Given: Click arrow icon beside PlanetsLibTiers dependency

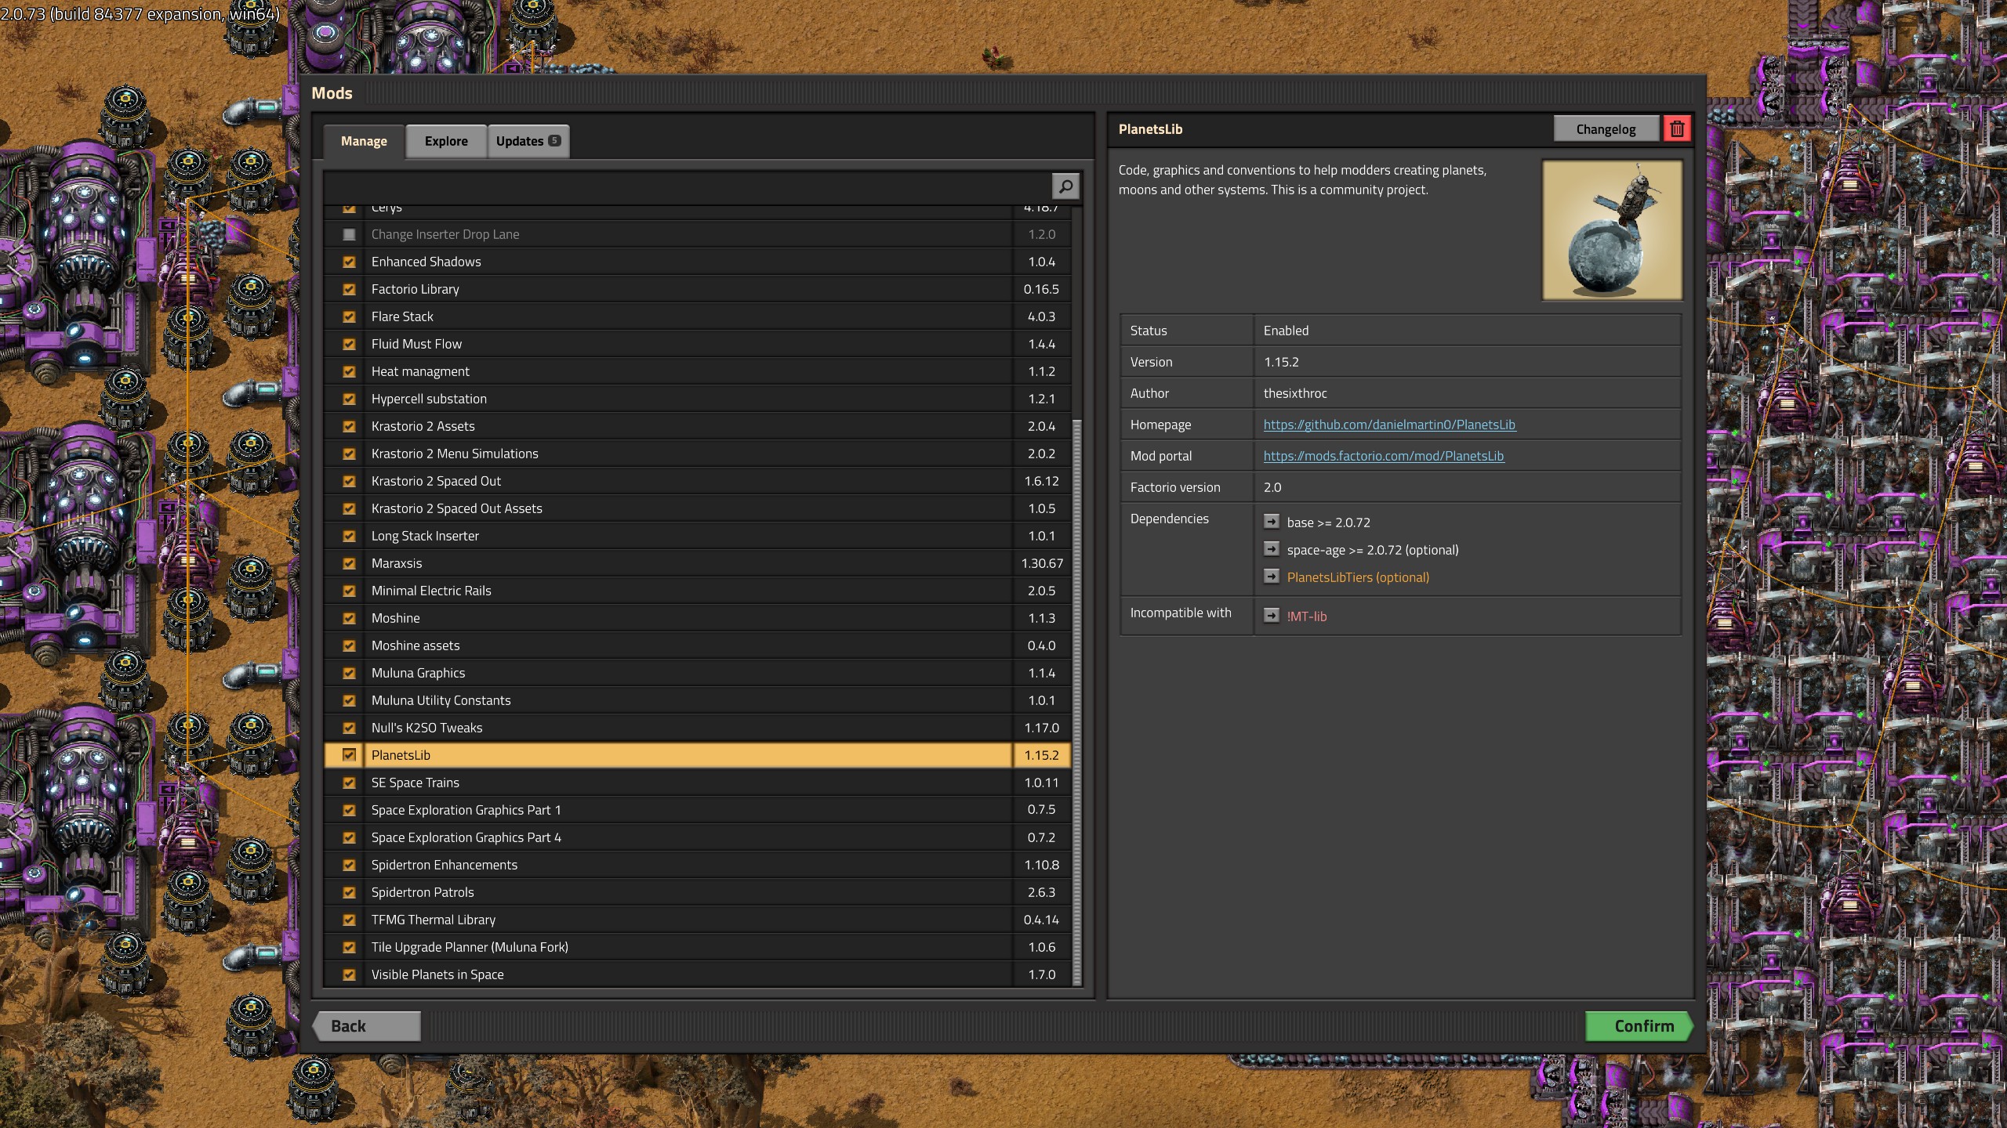Looking at the screenshot, I should pyautogui.click(x=1271, y=577).
